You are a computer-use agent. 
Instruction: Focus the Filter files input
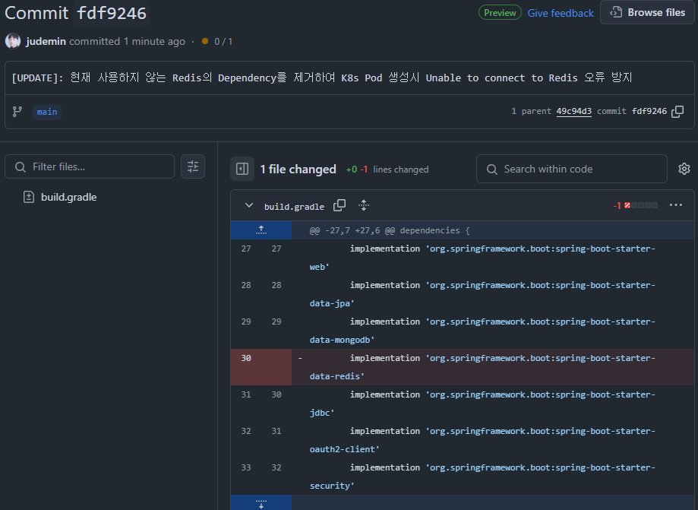click(x=90, y=166)
